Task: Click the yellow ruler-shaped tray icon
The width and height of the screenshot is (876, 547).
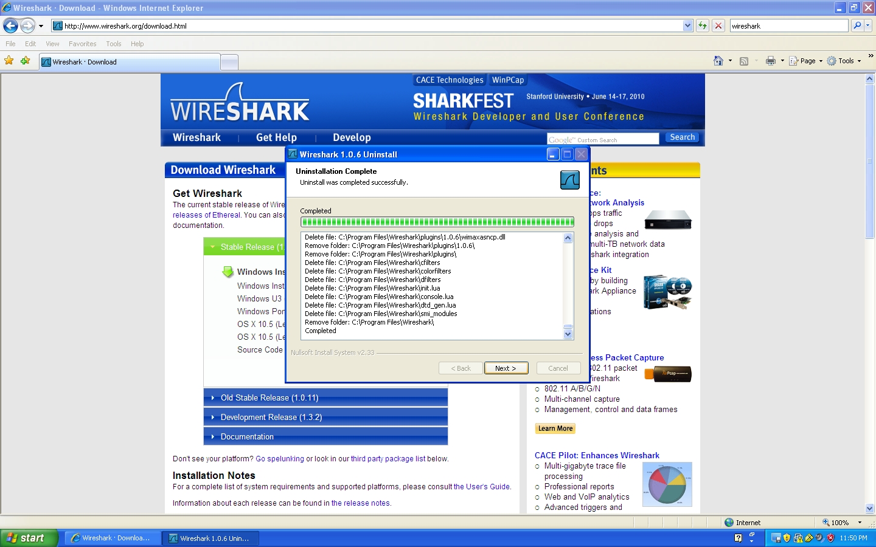Action: point(808,538)
